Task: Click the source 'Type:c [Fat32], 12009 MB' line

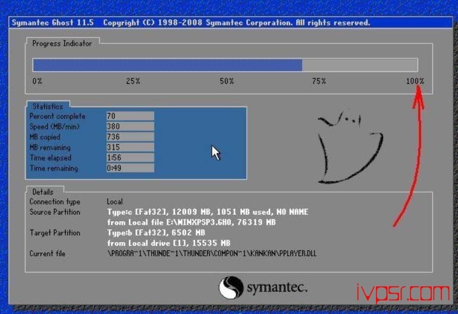Action: coord(208,212)
